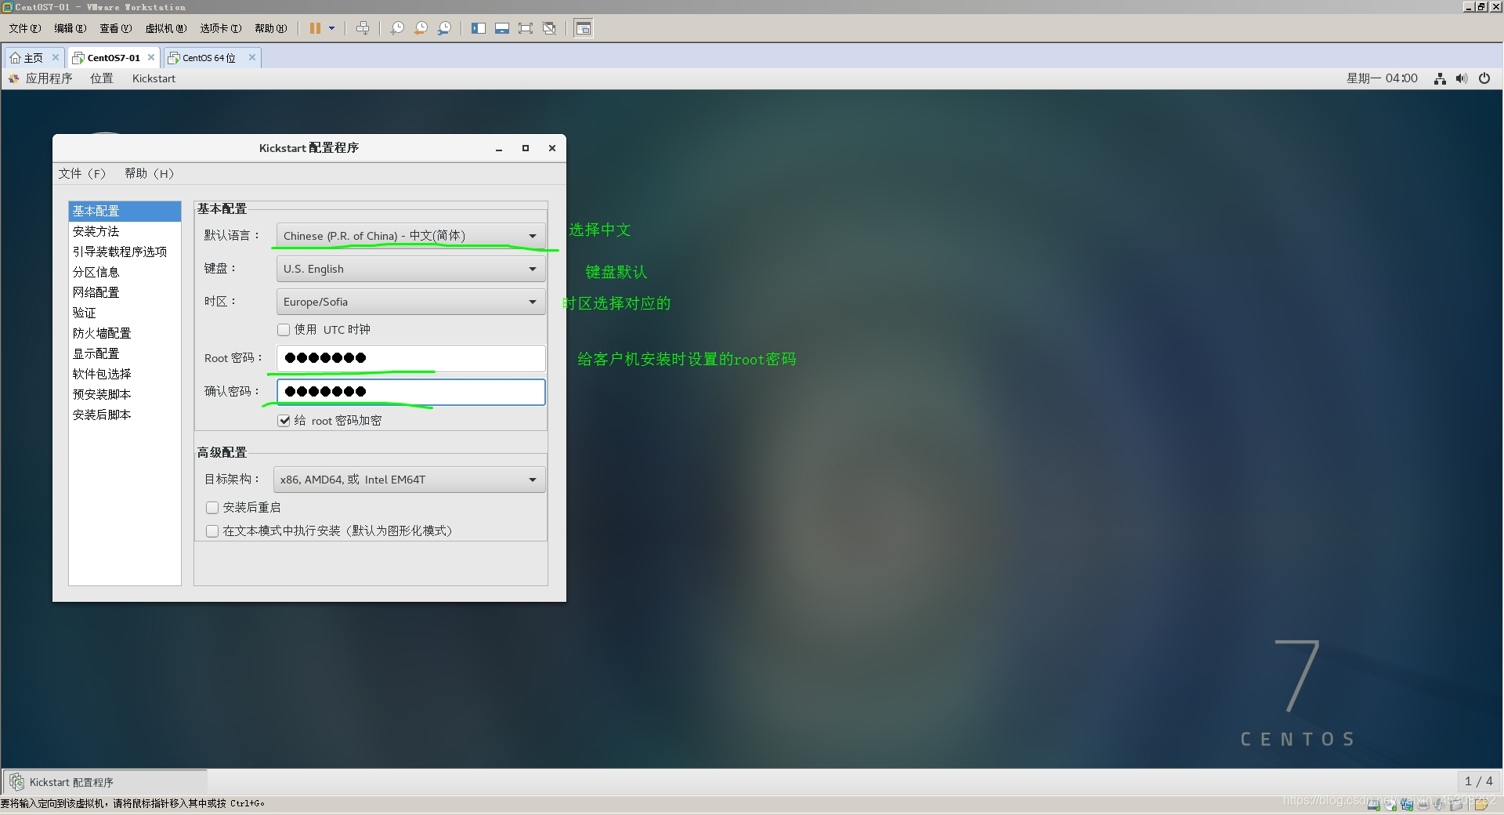Uncheck 给 root 密码加密 checkbox

coord(284,421)
